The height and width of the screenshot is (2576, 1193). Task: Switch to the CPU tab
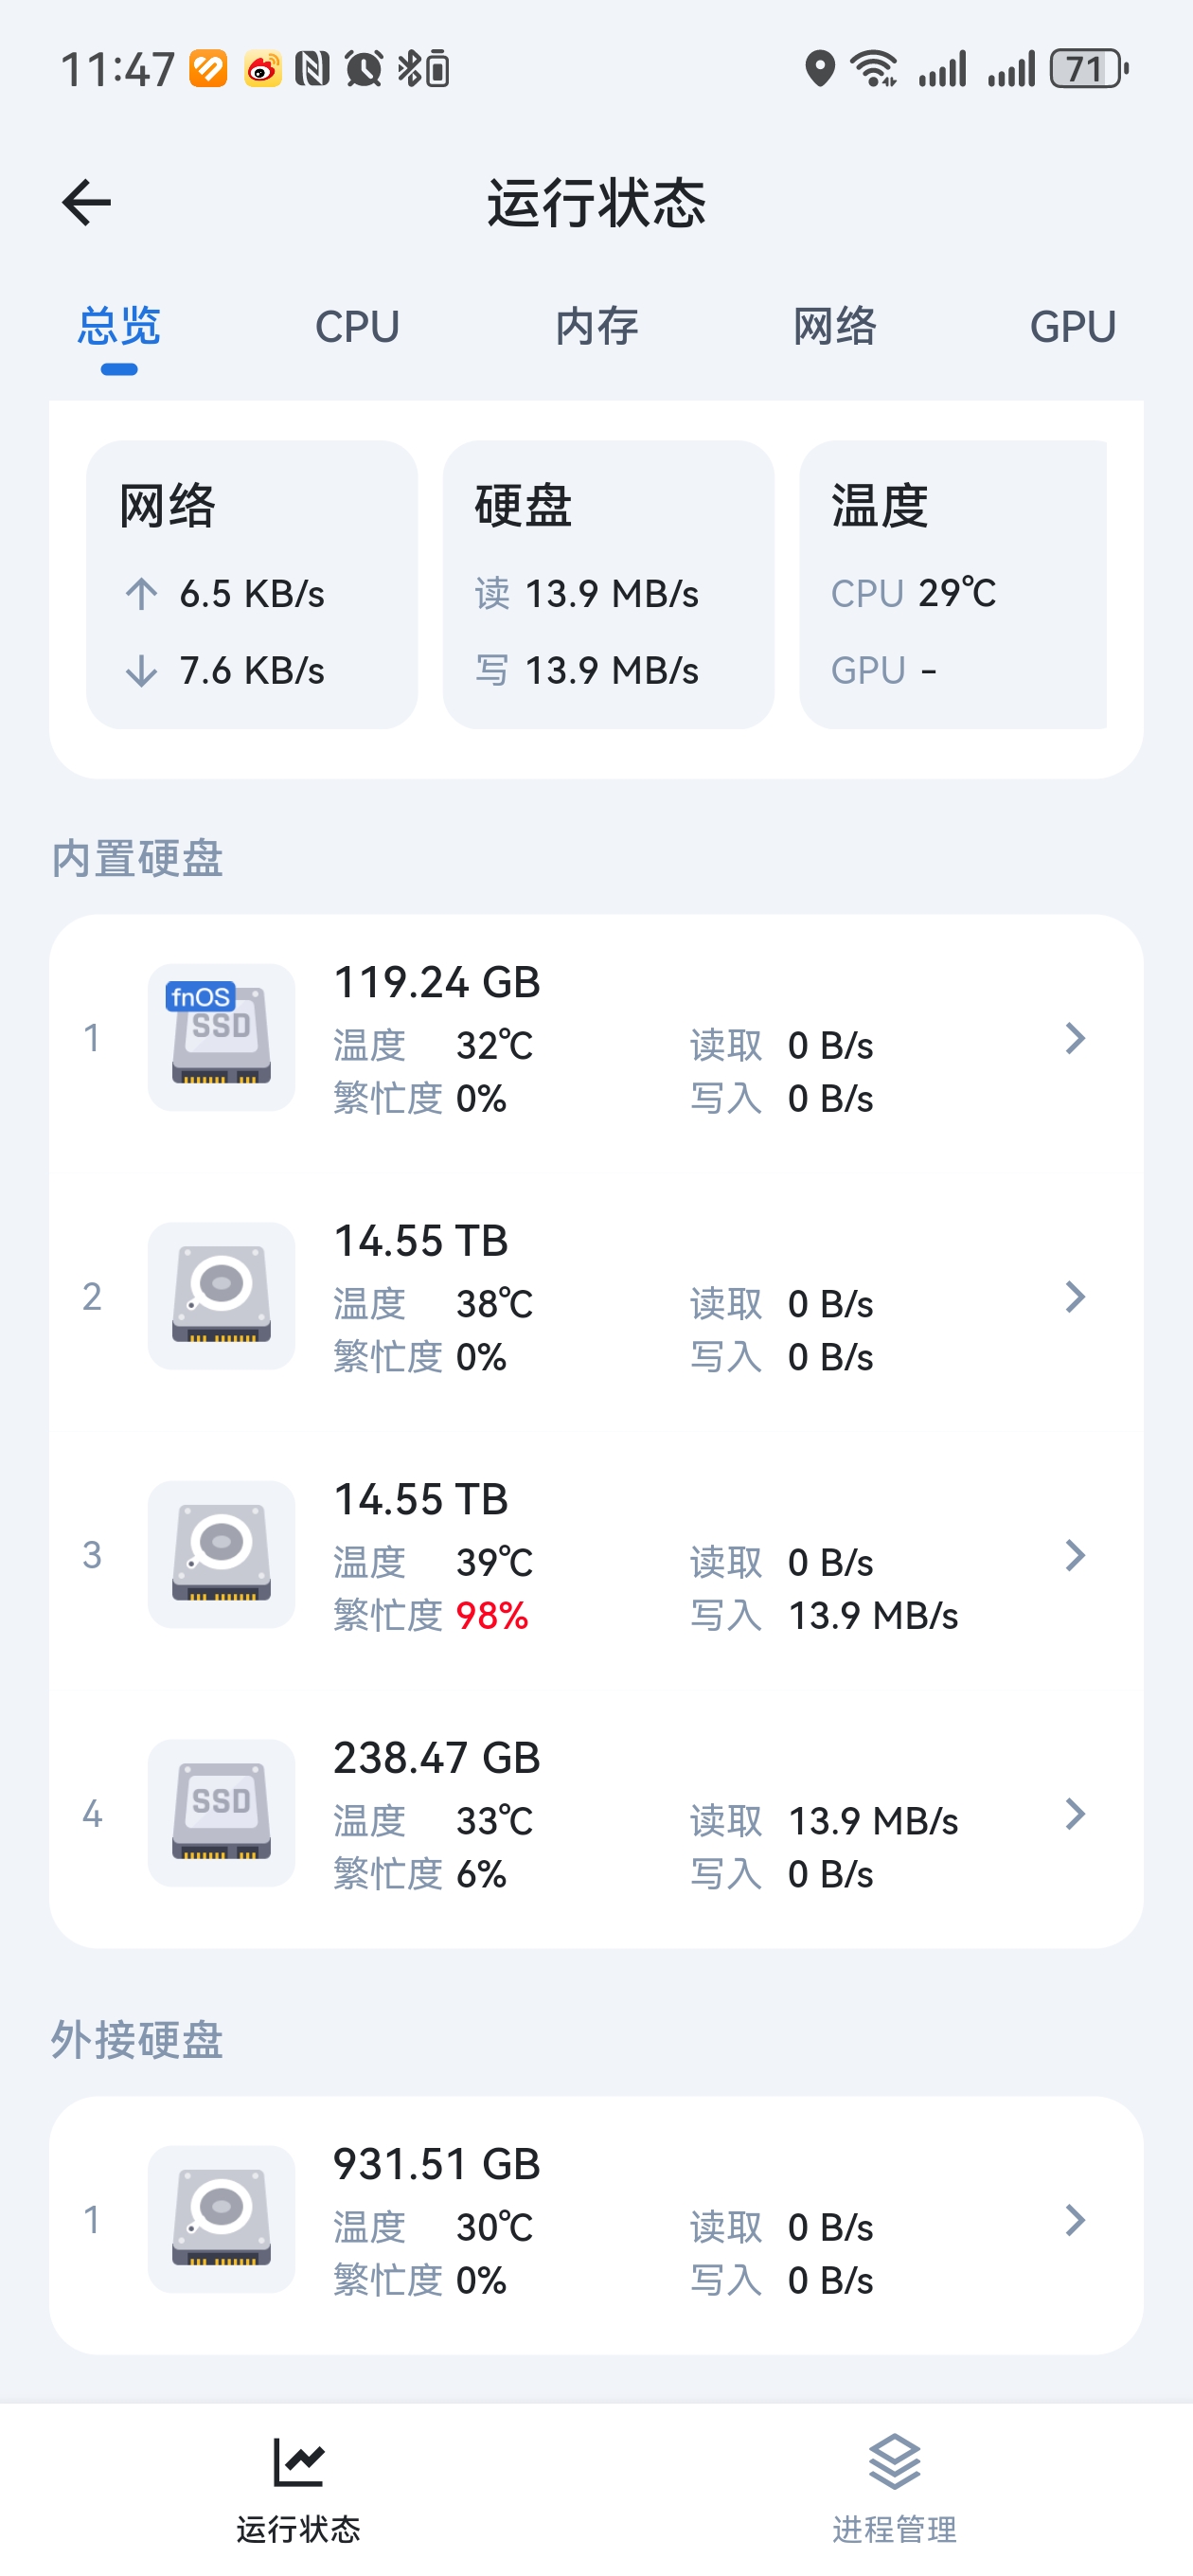pyautogui.click(x=357, y=327)
